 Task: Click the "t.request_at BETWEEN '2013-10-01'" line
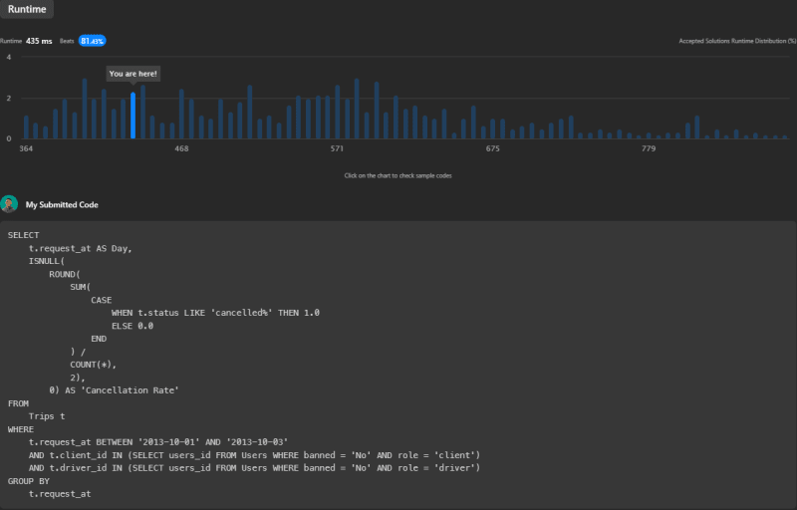click(158, 442)
